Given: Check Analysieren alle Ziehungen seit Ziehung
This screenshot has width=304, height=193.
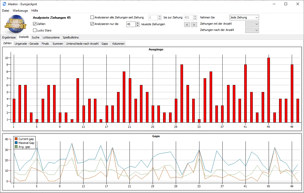Looking at the screenshot, I should pyautogui.click(x=92, y=17).
